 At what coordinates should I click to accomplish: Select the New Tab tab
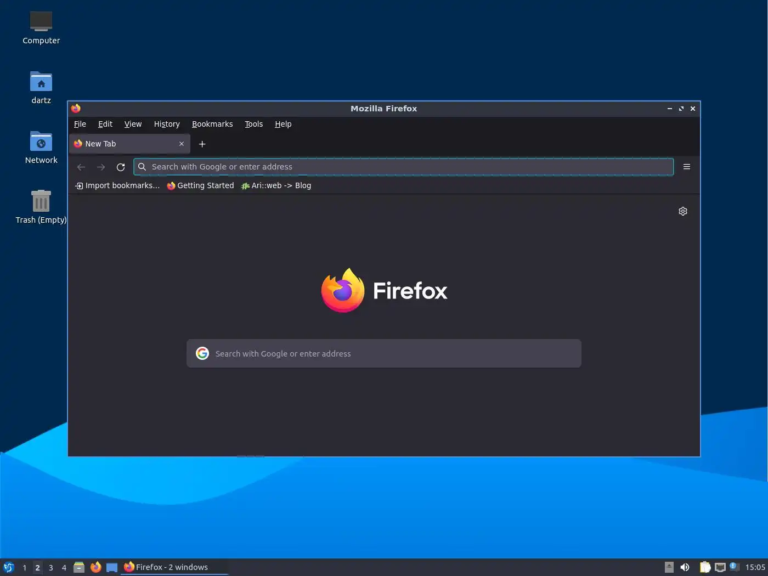[129, 144]
